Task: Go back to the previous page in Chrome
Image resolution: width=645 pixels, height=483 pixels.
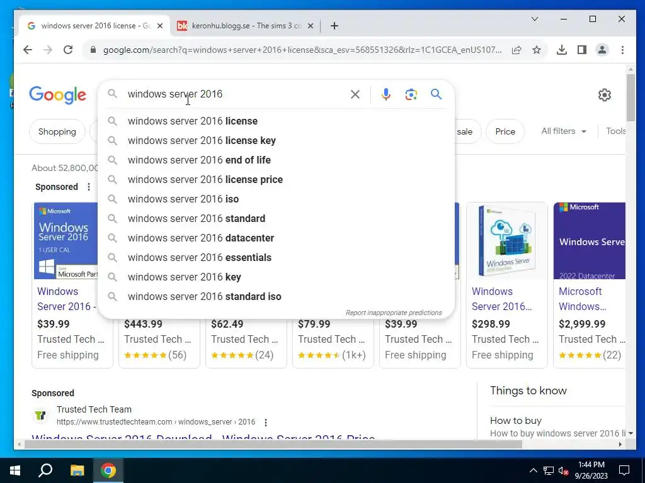Action: click(28, 50)
